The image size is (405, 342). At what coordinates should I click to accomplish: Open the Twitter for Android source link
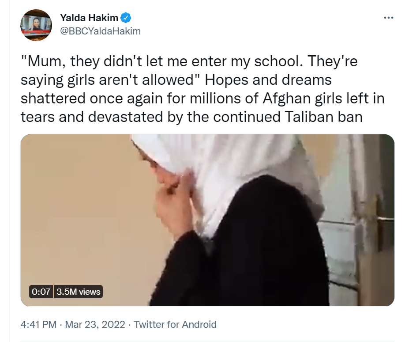[x=175, y=325]
